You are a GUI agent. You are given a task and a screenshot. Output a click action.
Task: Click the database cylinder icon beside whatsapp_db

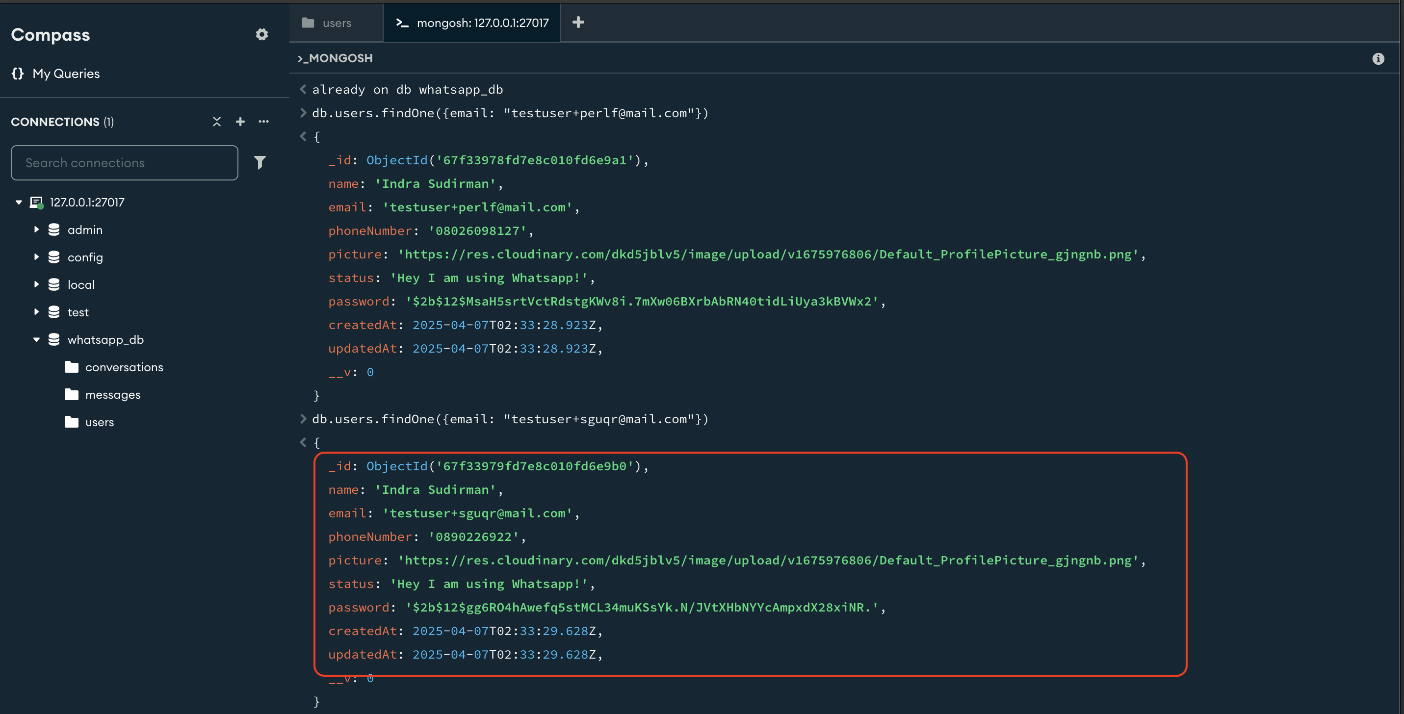pyautogui.click(x=53, y=339)
